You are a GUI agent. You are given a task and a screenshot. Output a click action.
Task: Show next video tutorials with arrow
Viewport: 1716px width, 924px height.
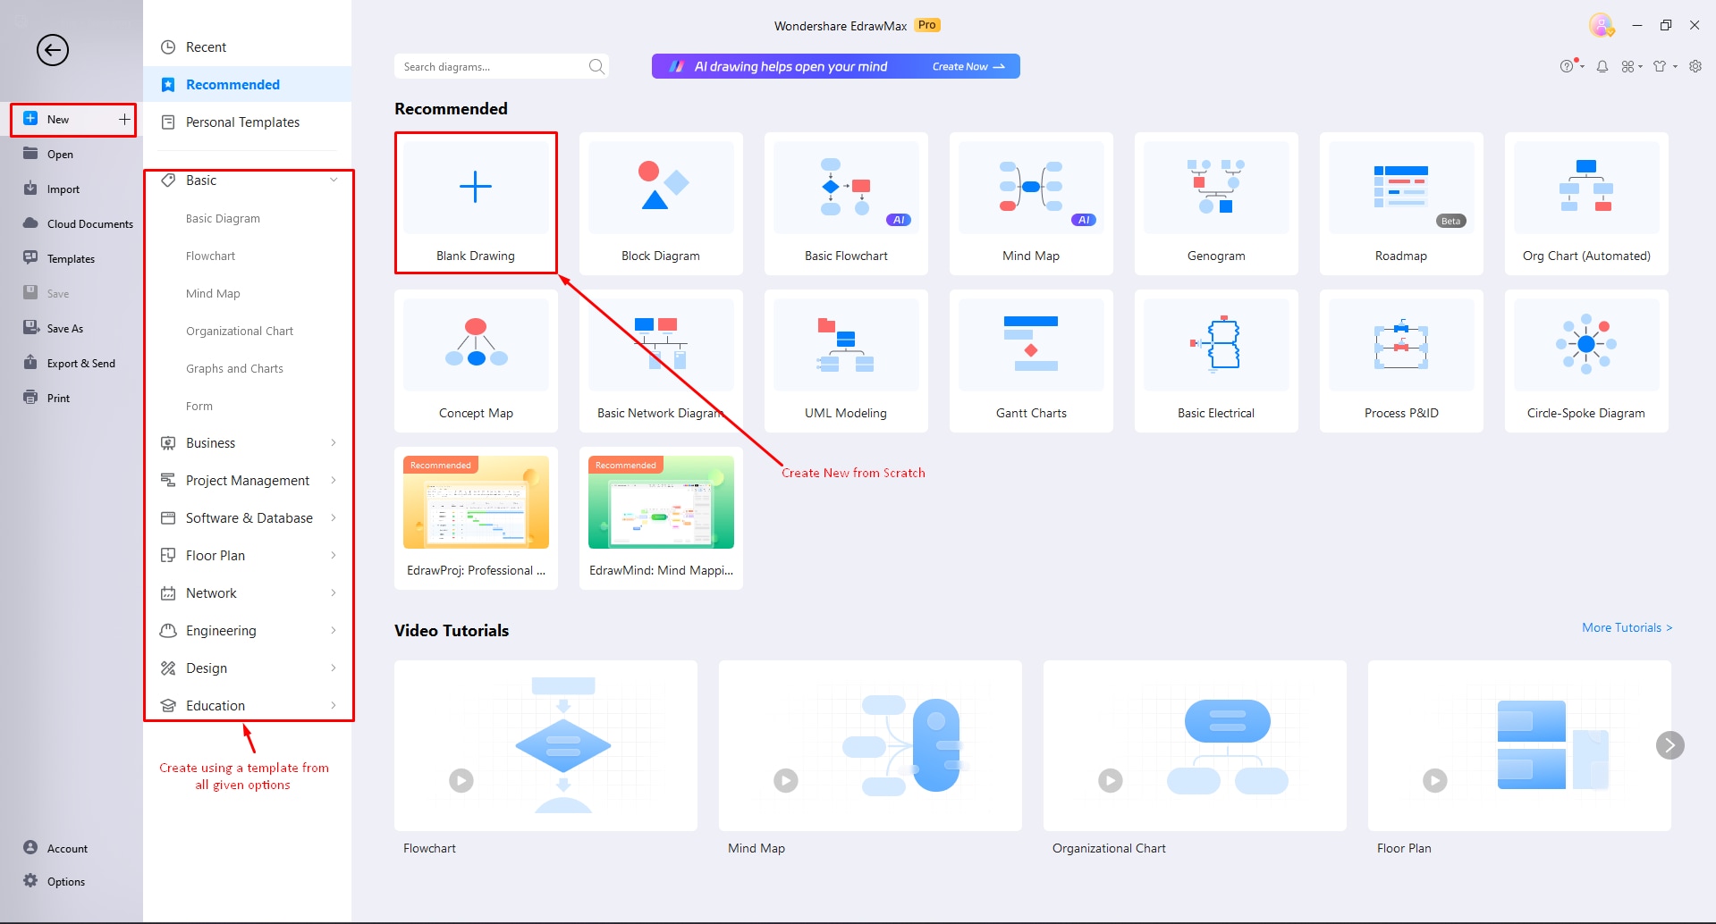coord(1670,744)
